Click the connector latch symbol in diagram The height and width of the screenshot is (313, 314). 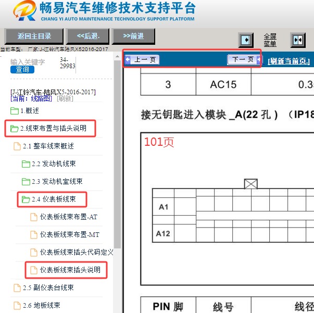pos(250,184)
